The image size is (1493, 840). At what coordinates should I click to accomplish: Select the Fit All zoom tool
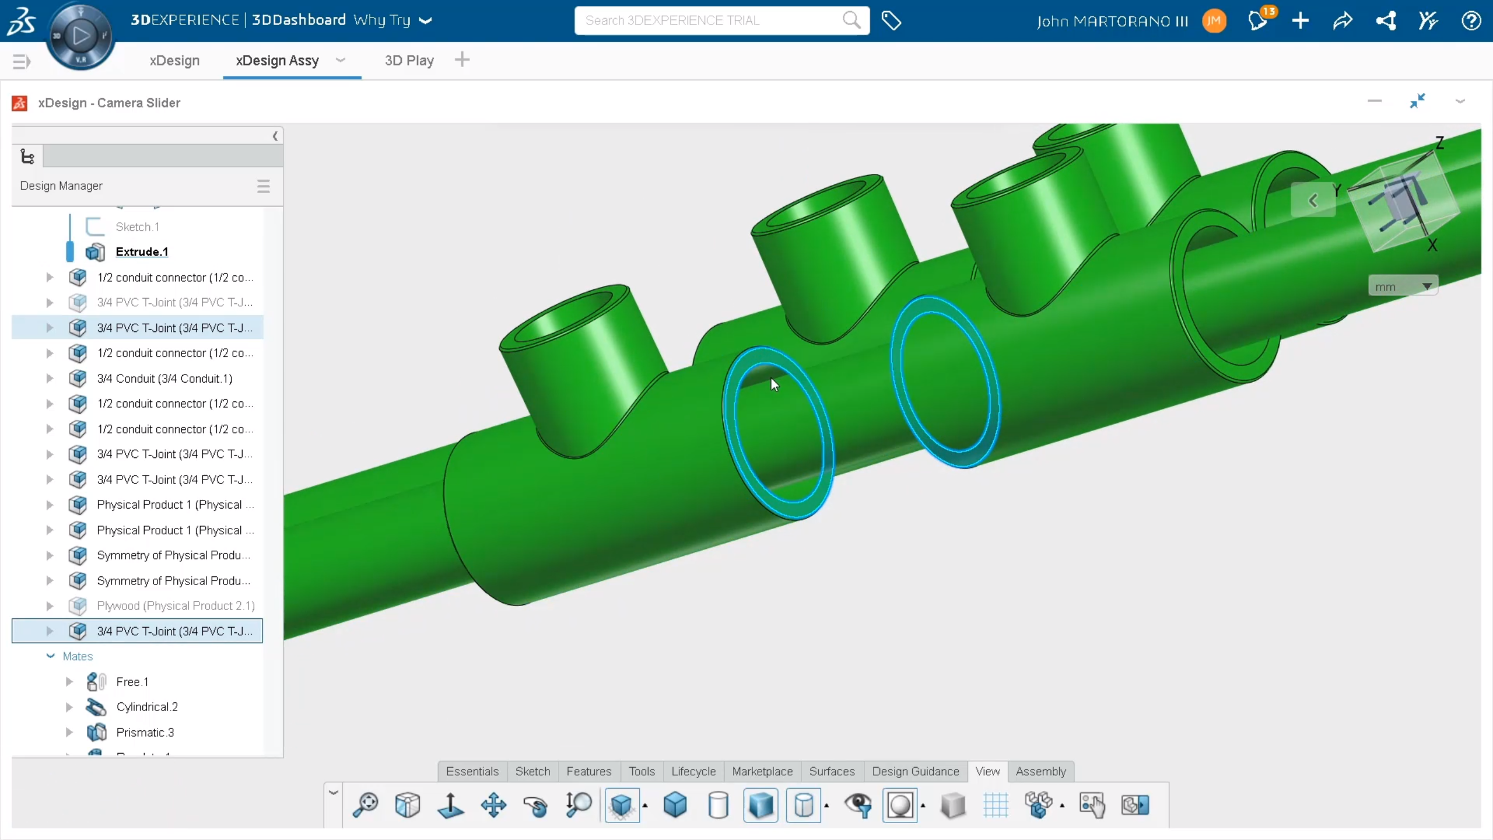[x=365, y=806]
